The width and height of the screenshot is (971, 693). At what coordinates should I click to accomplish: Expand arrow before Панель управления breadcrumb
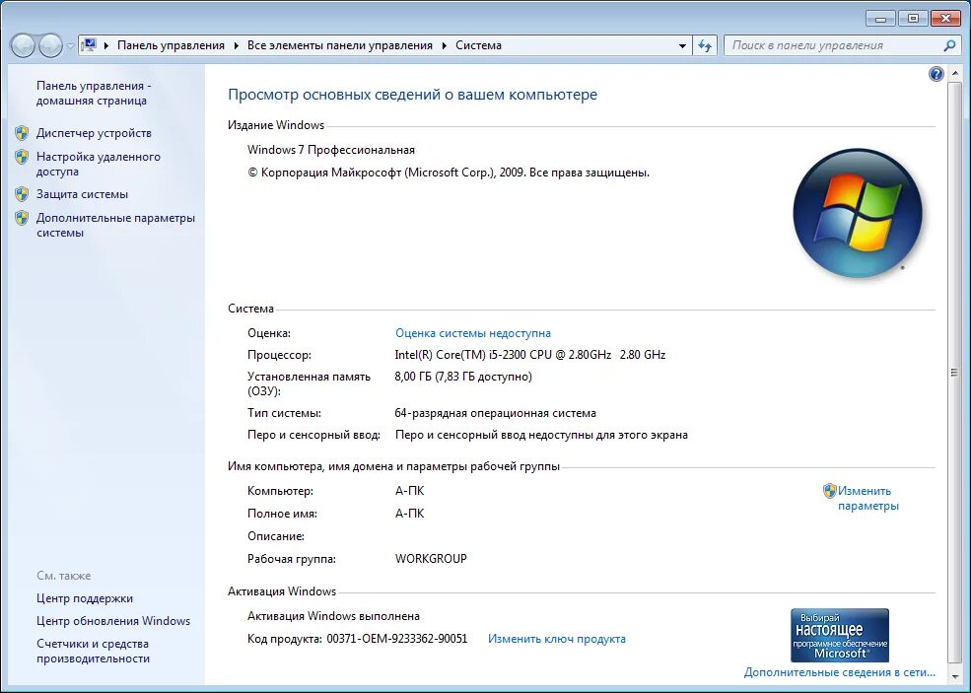coord(106,45)
